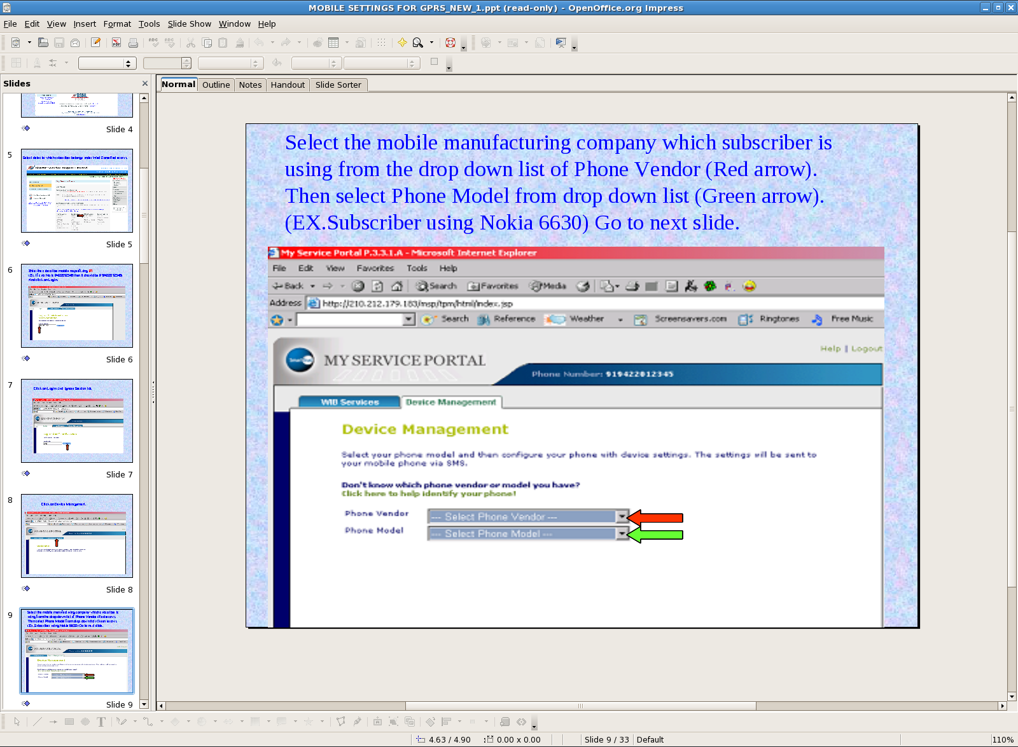Select Slide 5 thumbnail
The height and width of the screenshot is (747, 1018).
point(77,191)
